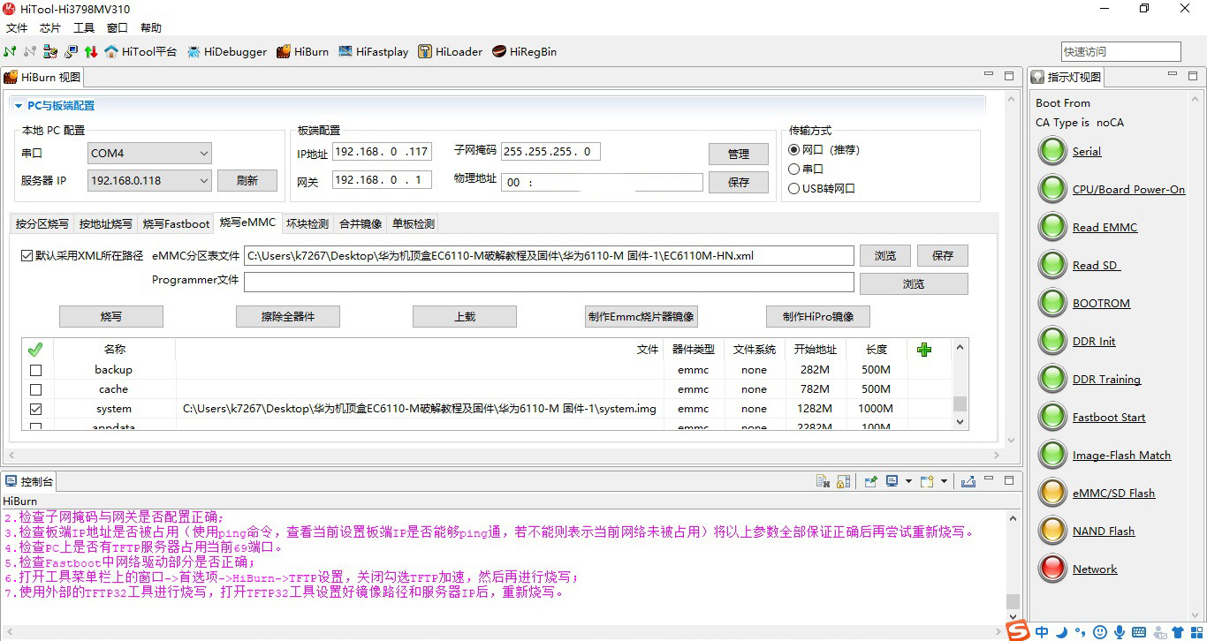Click the green connect serial icon in toolbar
1207x641 pixels.
pos(11,52)
